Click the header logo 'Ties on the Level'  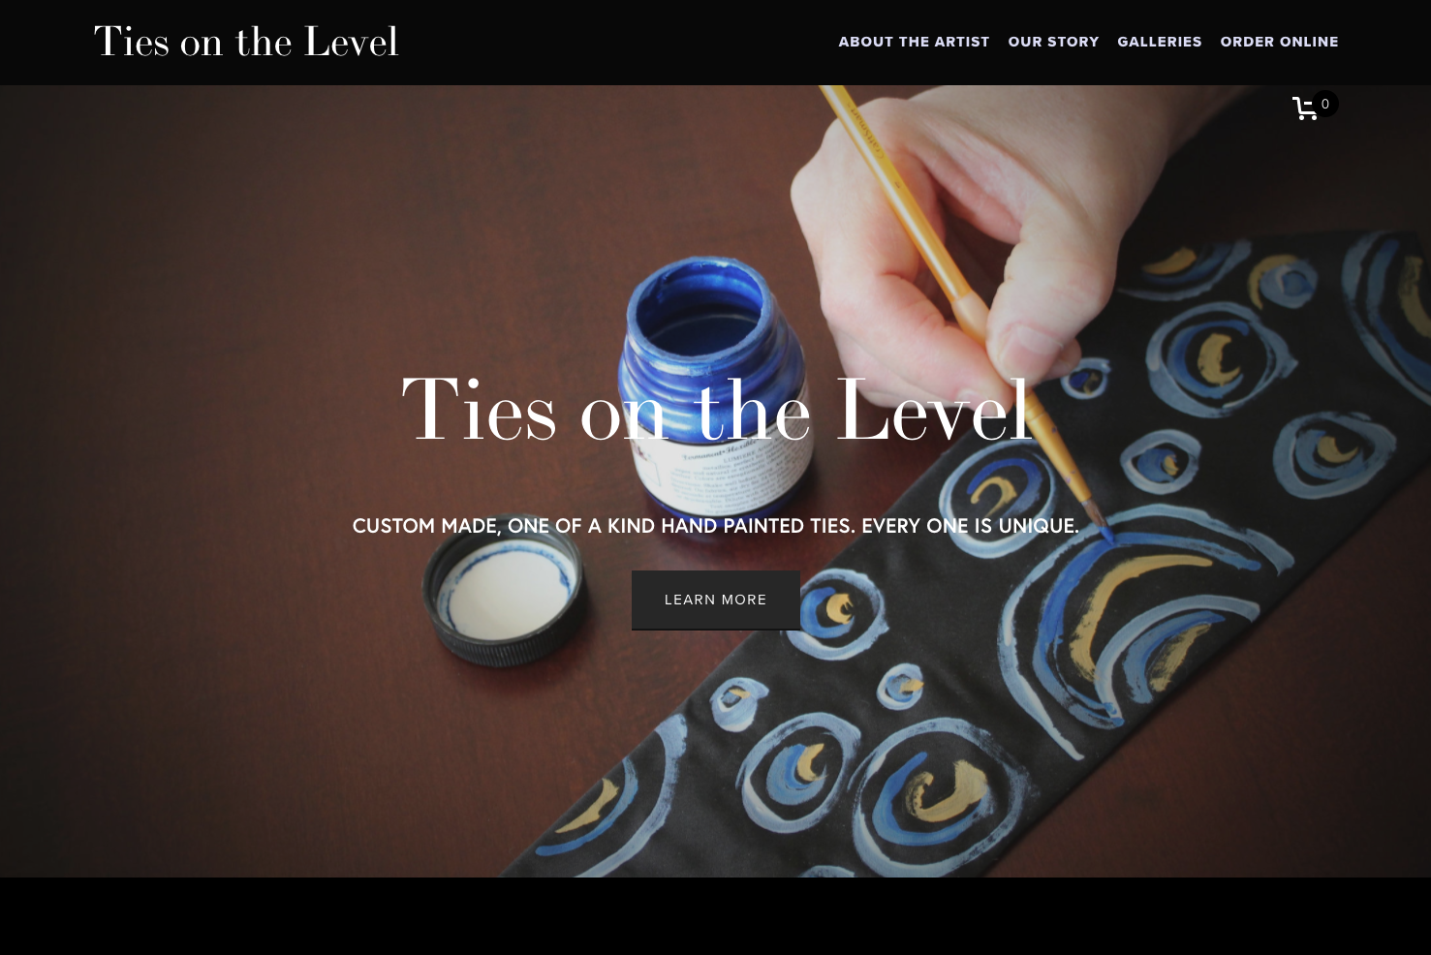pyautogui.click(x=246, y=42)
